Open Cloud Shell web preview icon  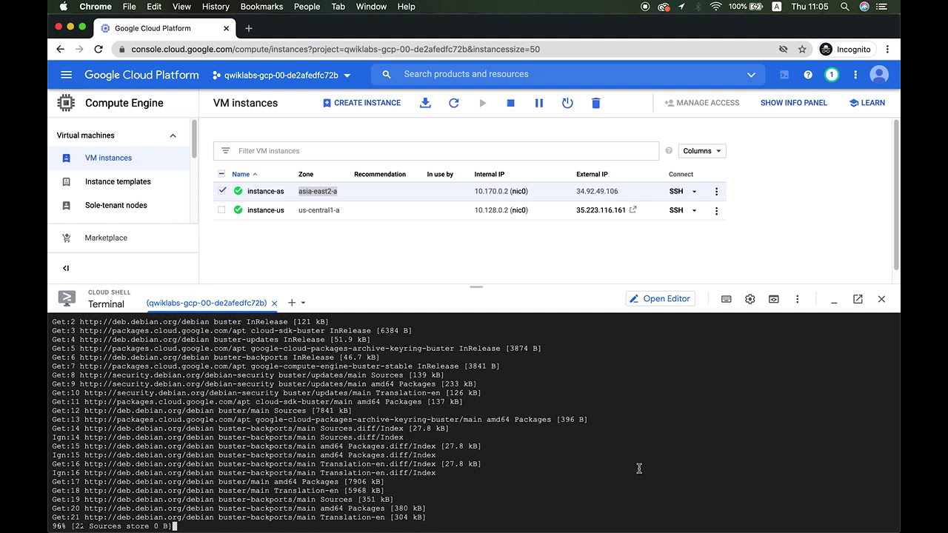[x=774, y=299]
